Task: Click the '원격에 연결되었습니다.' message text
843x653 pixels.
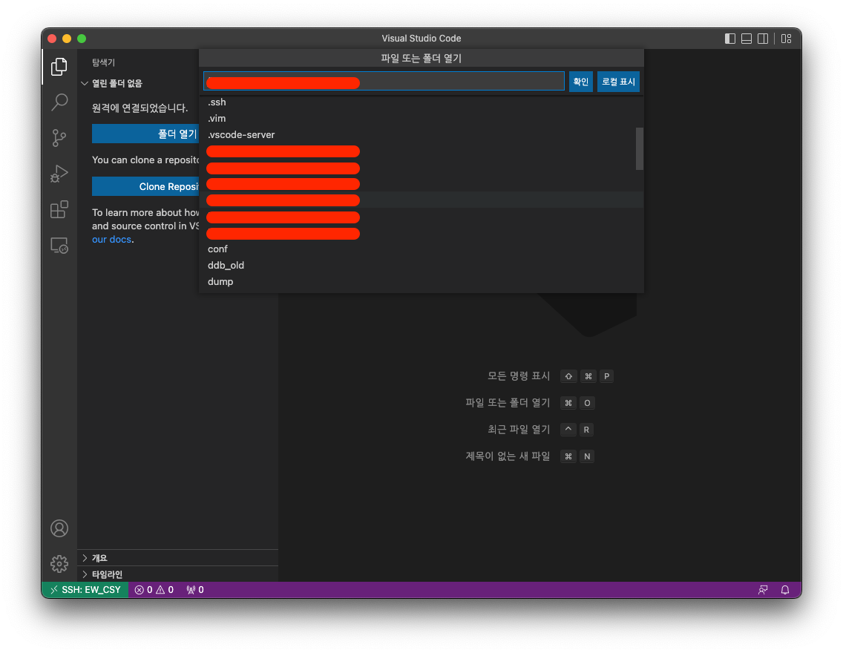Action: click(x=140, y=108)
